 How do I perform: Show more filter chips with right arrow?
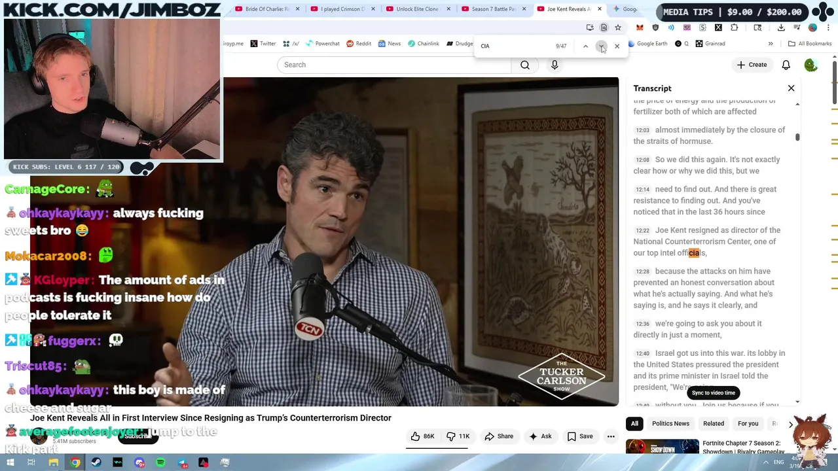pyautogui.click(x=791, y=424)
